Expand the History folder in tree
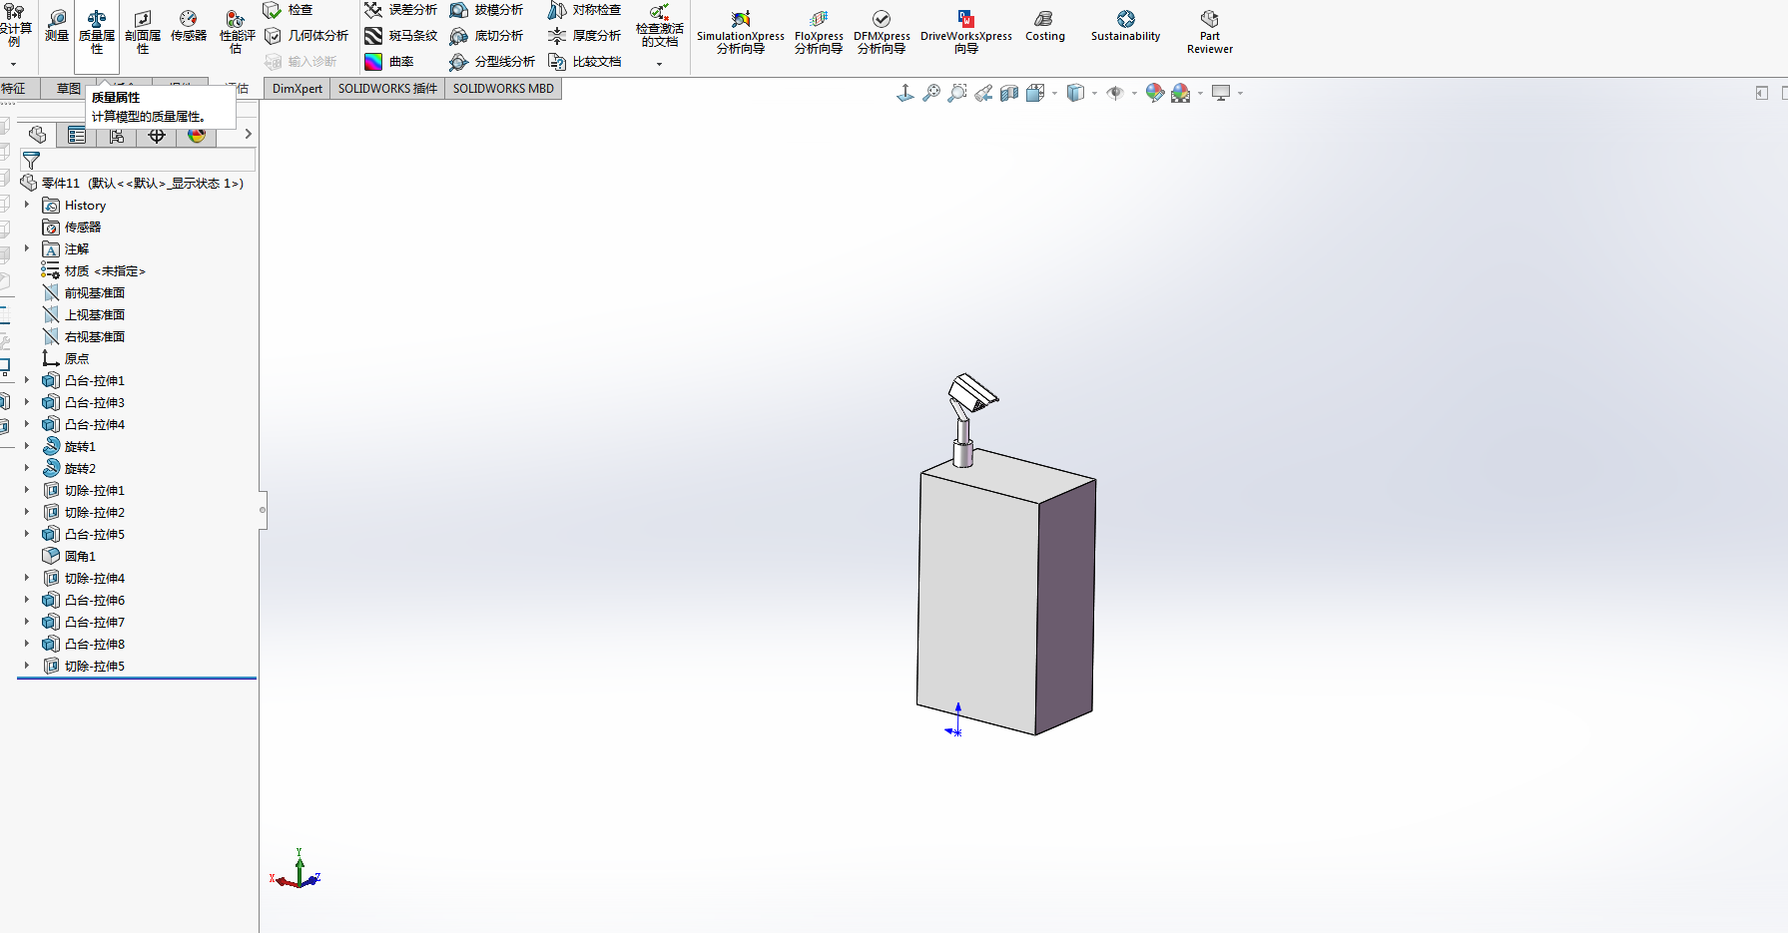1788x933 pixels. point(27,205)
